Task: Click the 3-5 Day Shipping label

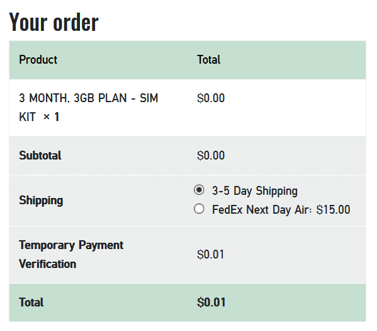Action: click(x=255, y=191)
